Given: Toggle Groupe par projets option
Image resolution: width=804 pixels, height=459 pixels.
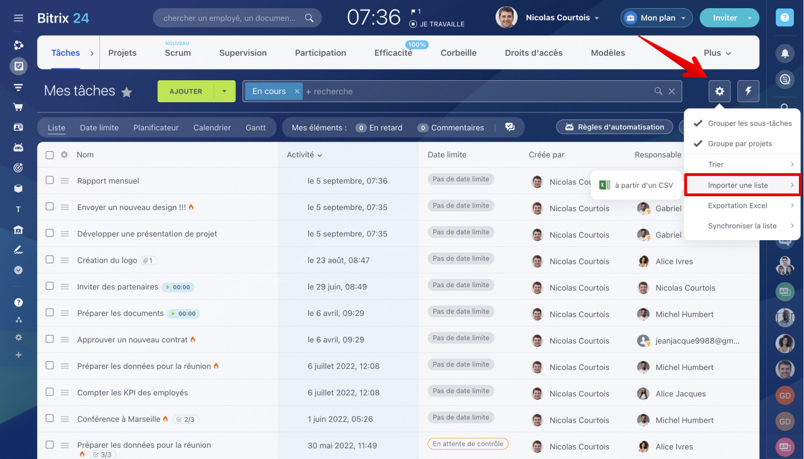Looking at the screenshot, I should (742, 144).
